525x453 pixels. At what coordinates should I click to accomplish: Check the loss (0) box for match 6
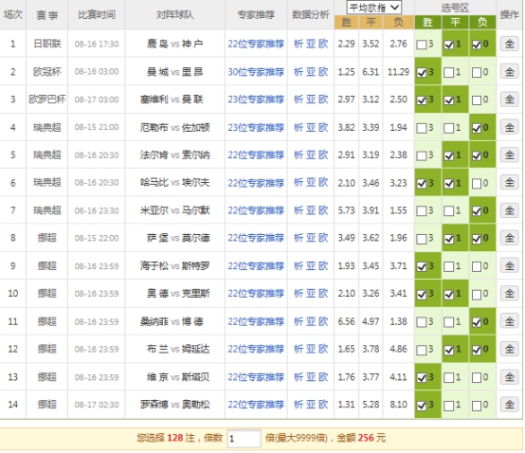(x=476, y=184)
